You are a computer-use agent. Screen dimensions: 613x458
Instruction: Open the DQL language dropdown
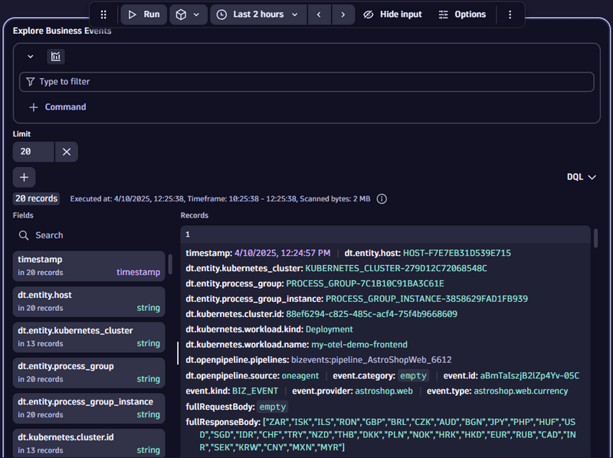pos(581,176)
